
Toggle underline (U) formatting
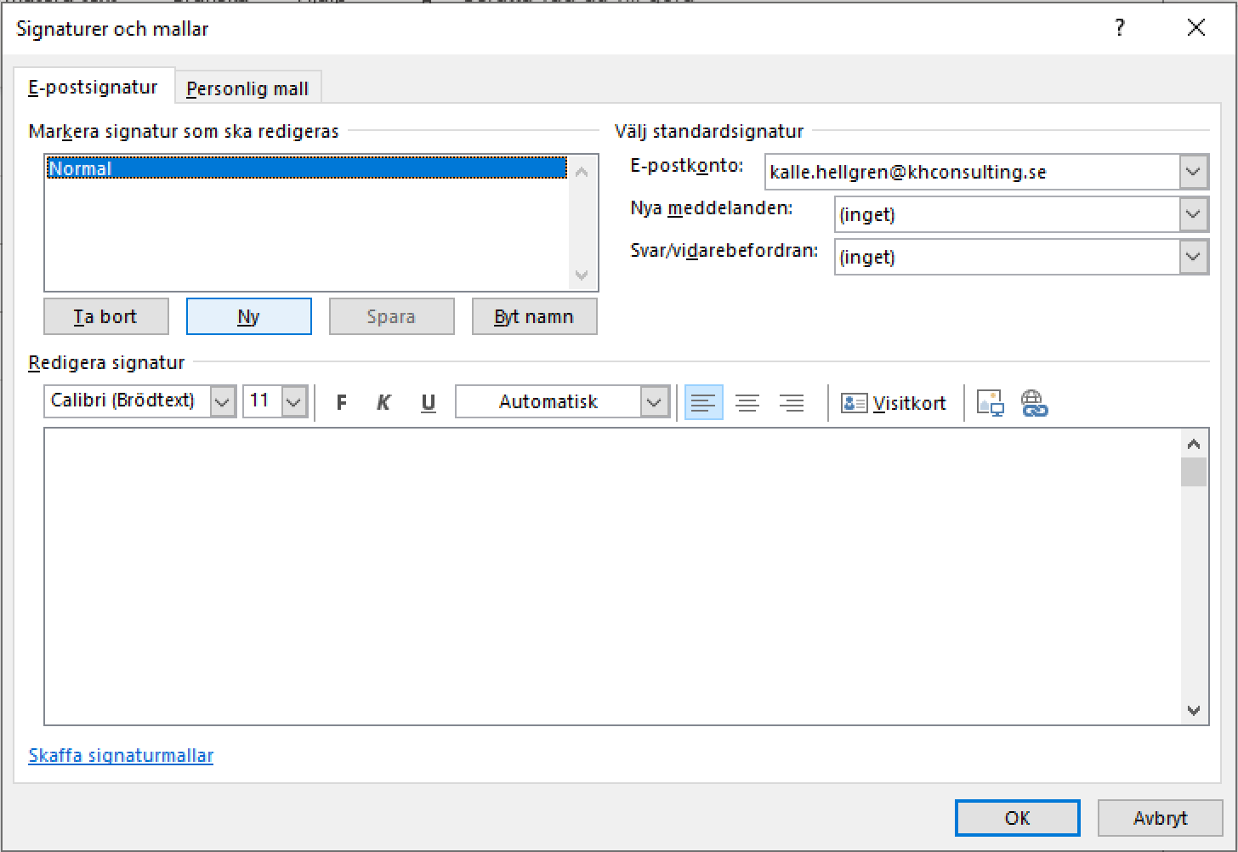pyautogui.click(x=429, y=402)
